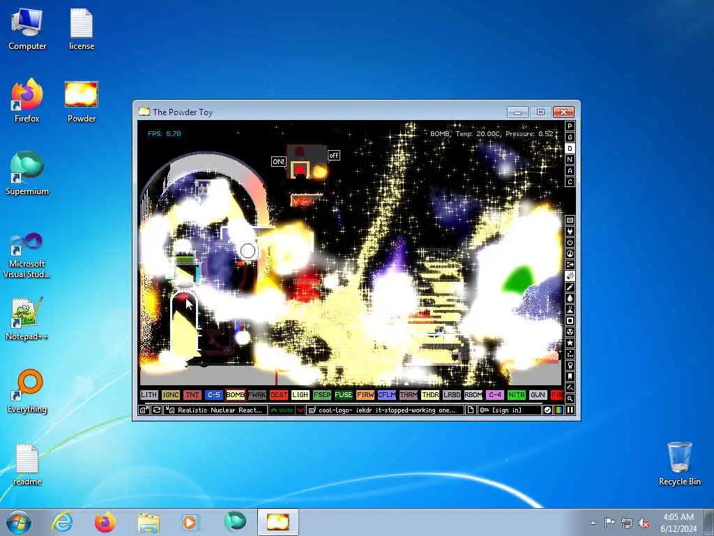Open the Realistic Nuclear React... save name field
The width and height of the screenshot is (714, 536).
[x=216, y=410]
